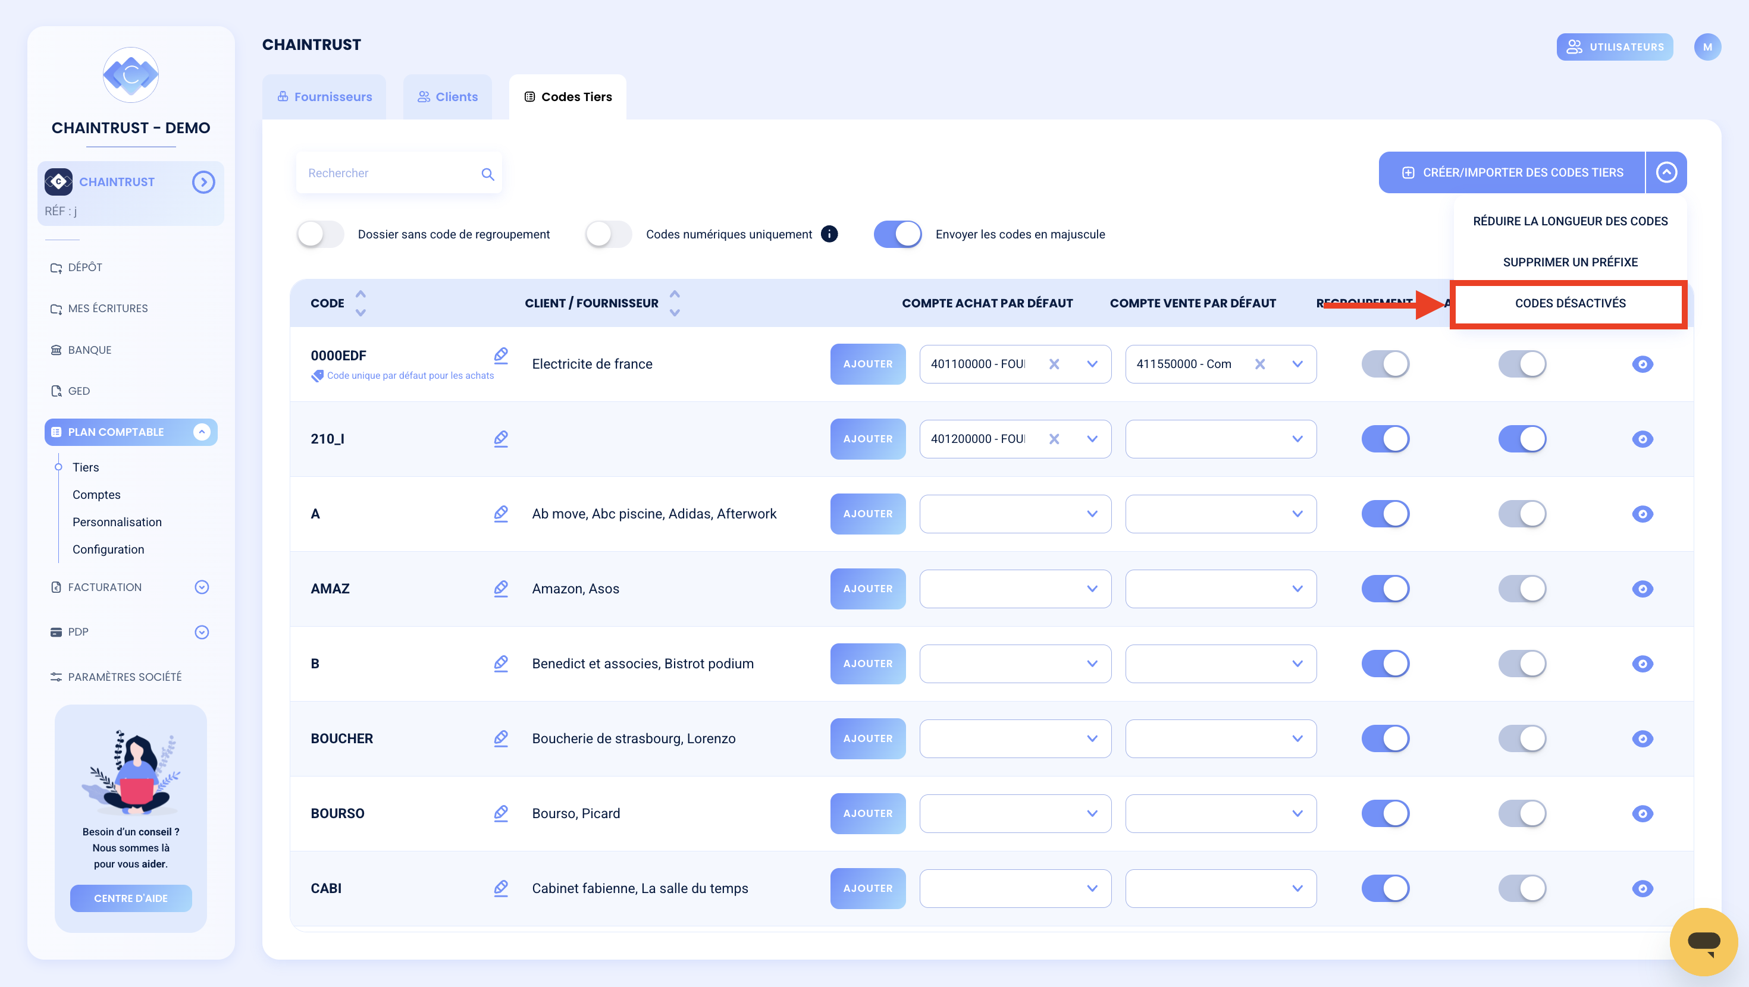Click the search magnifier icon
Viewport: 1749px width, 987px height.
(487, 174)
